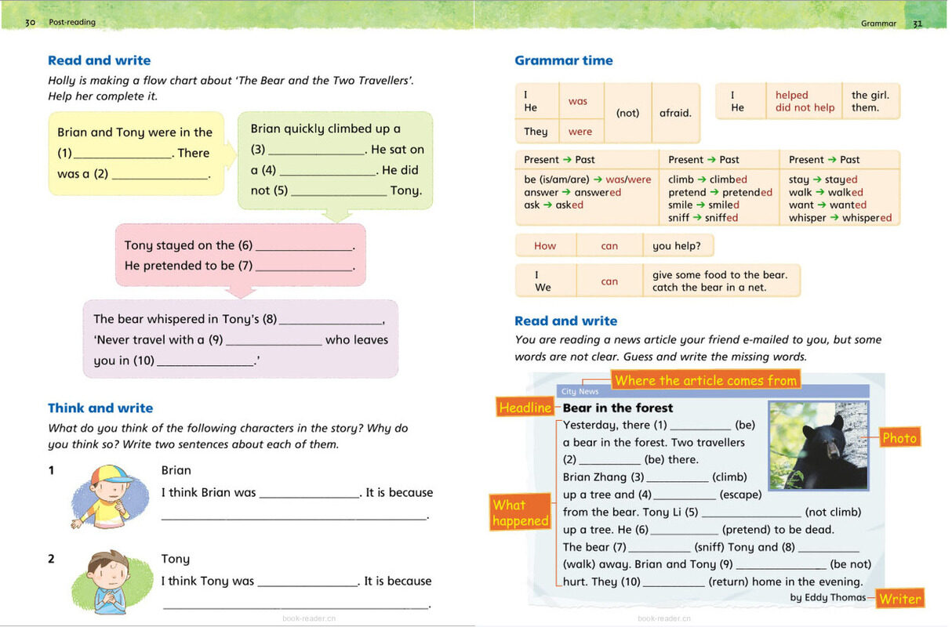This screenshot has height=627, width=952.
Task: Click the Photo tag beside the bear image
Action: tap(899, 437)
